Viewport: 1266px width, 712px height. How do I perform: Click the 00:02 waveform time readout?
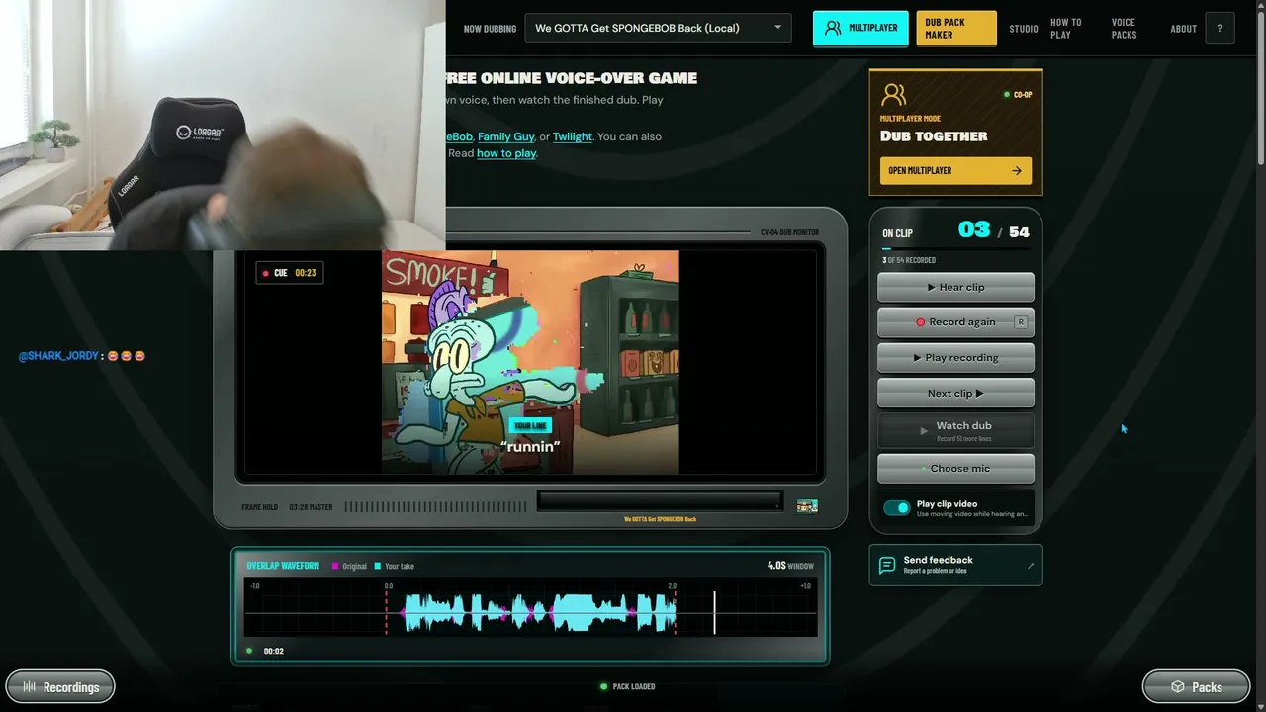(274, 651)
